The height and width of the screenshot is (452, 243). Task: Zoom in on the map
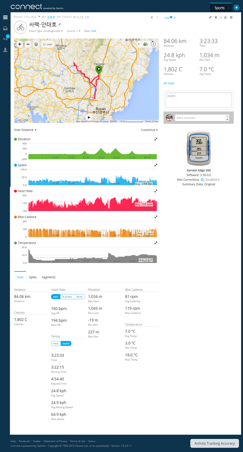tap(19, 44)
